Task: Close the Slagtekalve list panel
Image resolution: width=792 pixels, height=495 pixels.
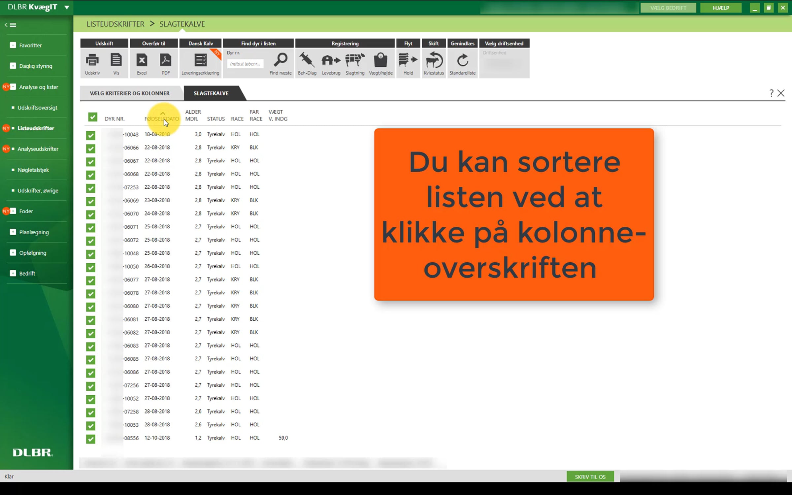Action: (781, 93)
